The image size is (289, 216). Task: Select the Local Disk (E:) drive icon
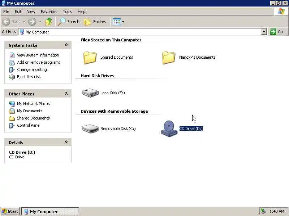90,93
